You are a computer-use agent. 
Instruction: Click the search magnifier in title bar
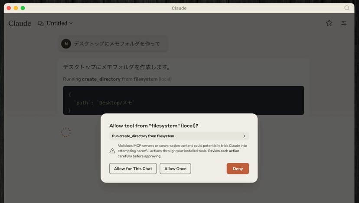pos(347,8)
